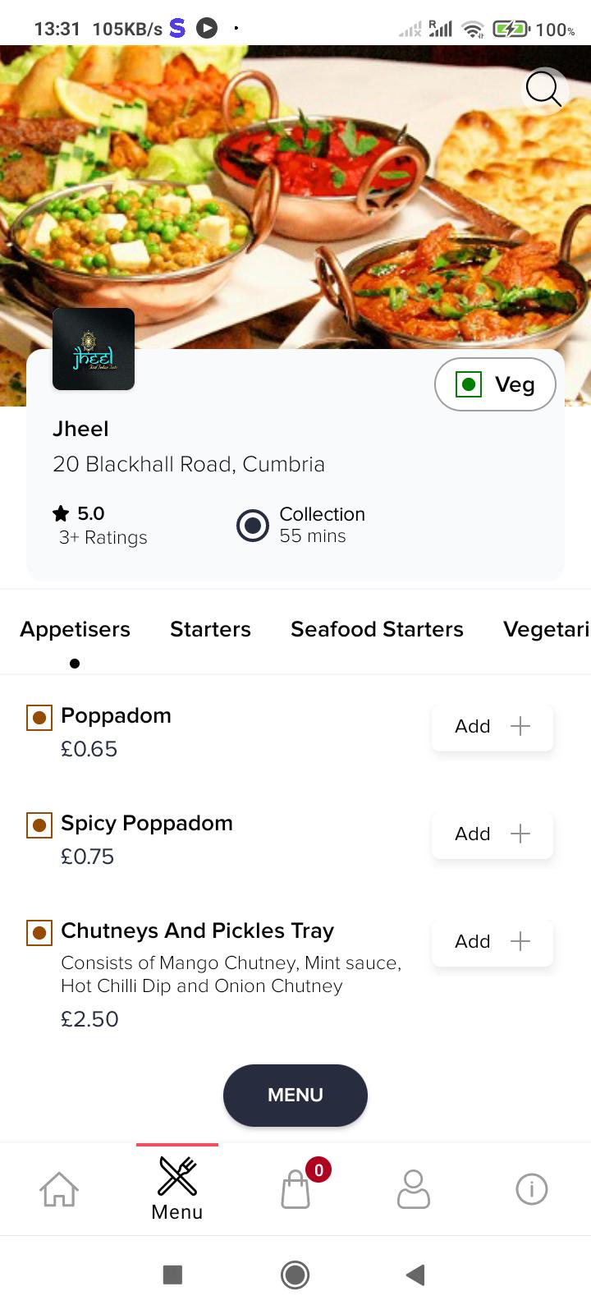Tap the Android back triangle button
The height and width of the screenshot is (1314, 591).
(x=415, y=1275)
